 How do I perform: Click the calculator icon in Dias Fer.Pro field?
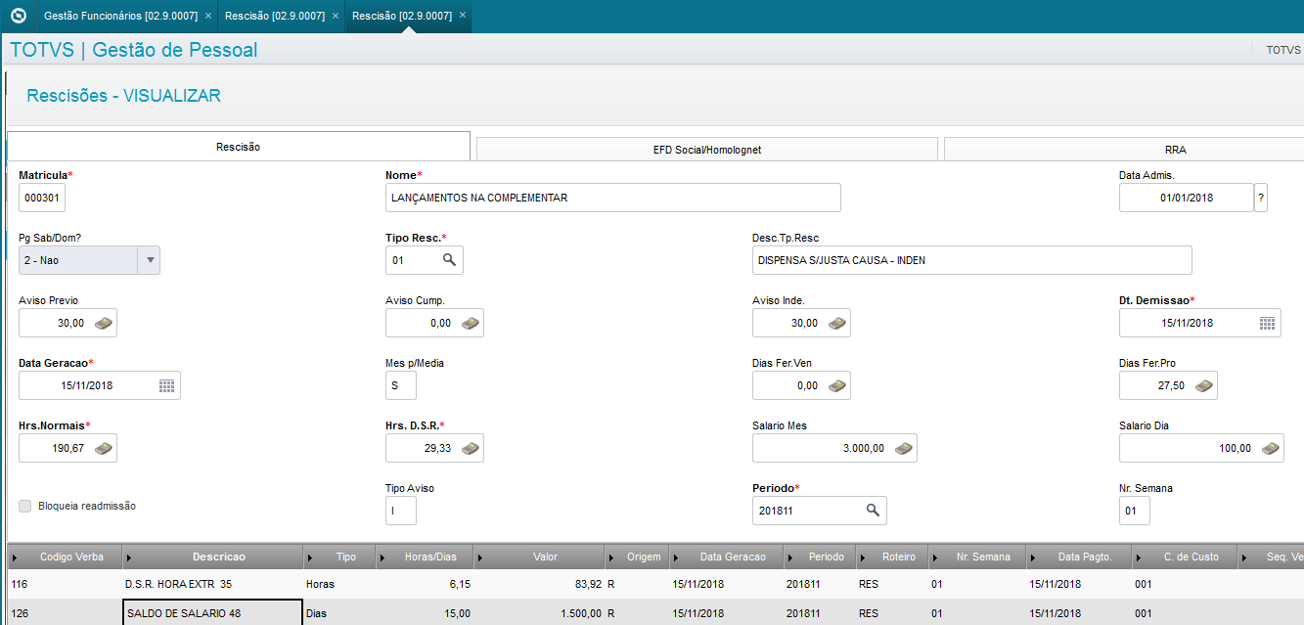[1204, 385]
